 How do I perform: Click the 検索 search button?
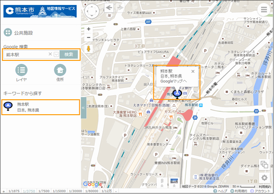point(69,54)
